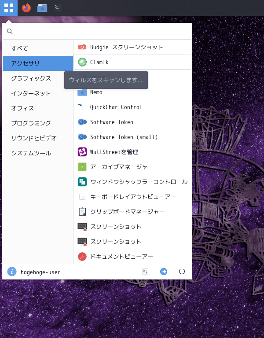Viewport: 264px width, 338px height.
Task: Click the search magnifier icon
Action: click(10, 32)
